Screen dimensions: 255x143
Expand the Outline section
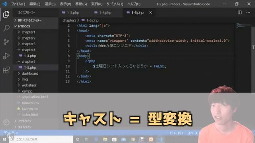point(16,121)
